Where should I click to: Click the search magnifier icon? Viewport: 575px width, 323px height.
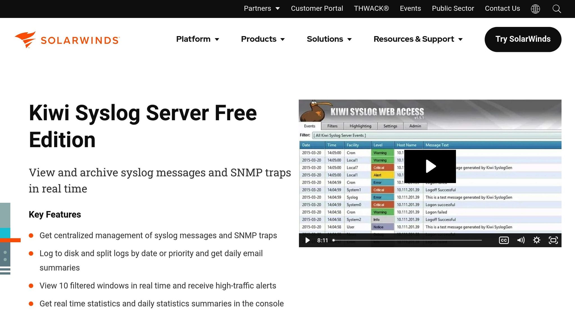[556, 9]
